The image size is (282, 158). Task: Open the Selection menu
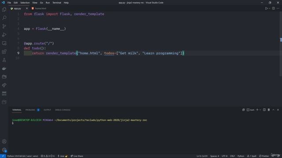click(x=25, y=3)
